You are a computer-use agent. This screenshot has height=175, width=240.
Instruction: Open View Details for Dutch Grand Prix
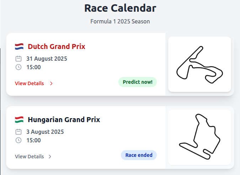coord(30,83)
